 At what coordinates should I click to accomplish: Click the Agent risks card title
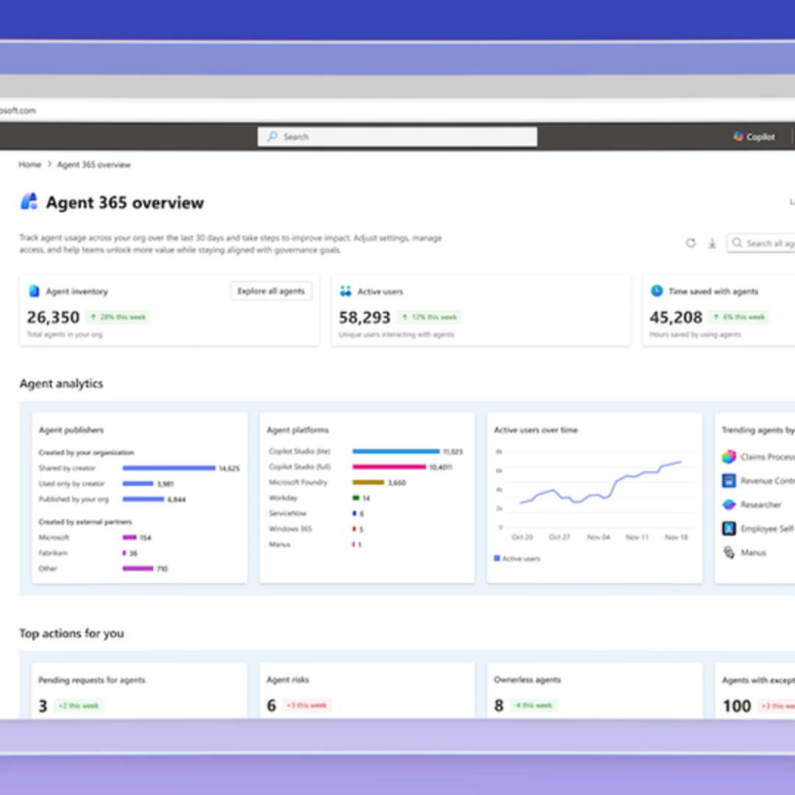288,679
